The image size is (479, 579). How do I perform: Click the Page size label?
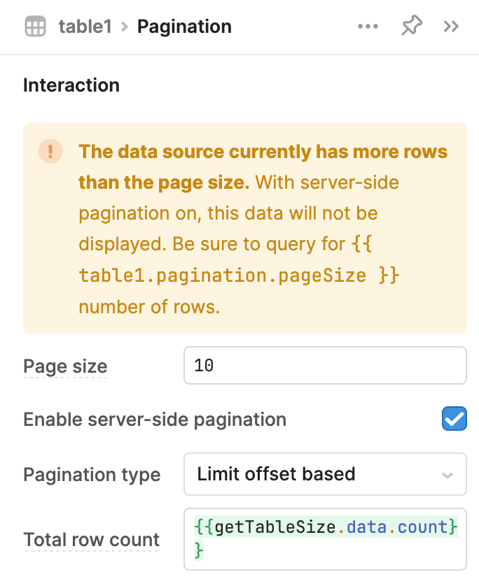[x=65, y=366]
